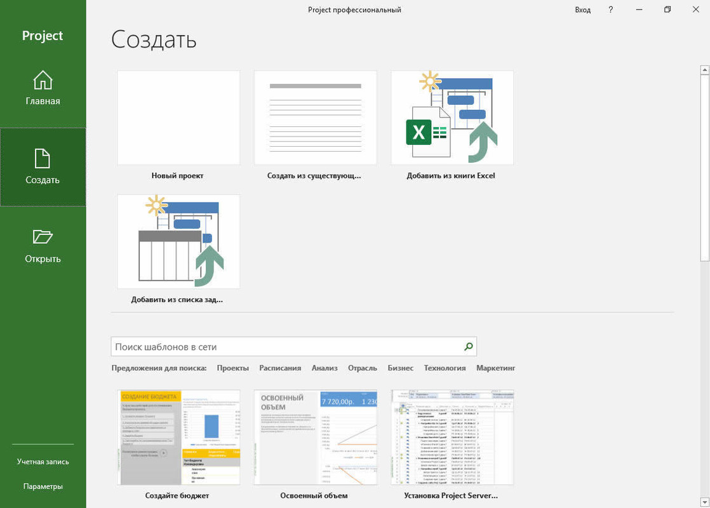
Task: Open Учетная запись in sidebar
Action: [43, 462]
